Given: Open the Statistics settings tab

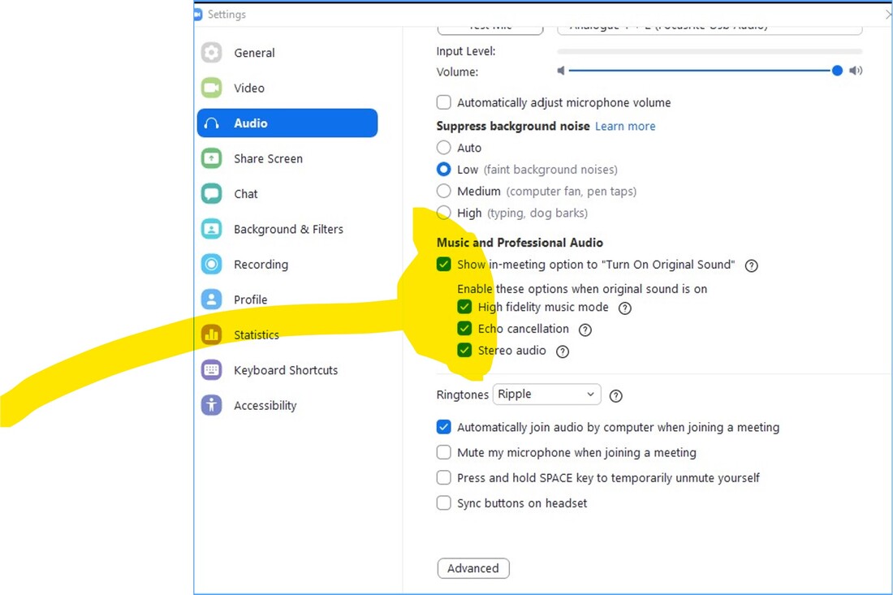Looking at the screenshot, I should (256, 334).
